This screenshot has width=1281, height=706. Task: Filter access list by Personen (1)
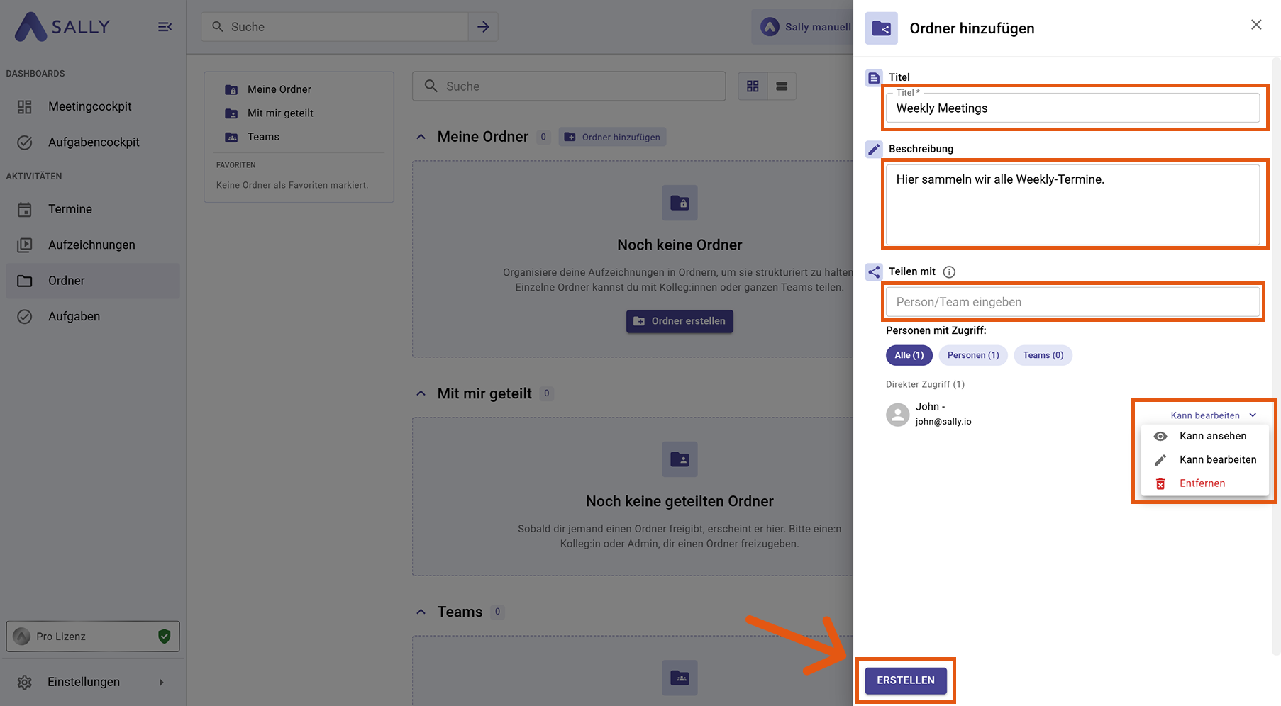pyautogui.click(x=973, y=355)
